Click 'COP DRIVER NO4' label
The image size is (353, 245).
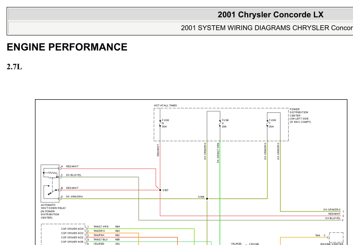point(72,229)
